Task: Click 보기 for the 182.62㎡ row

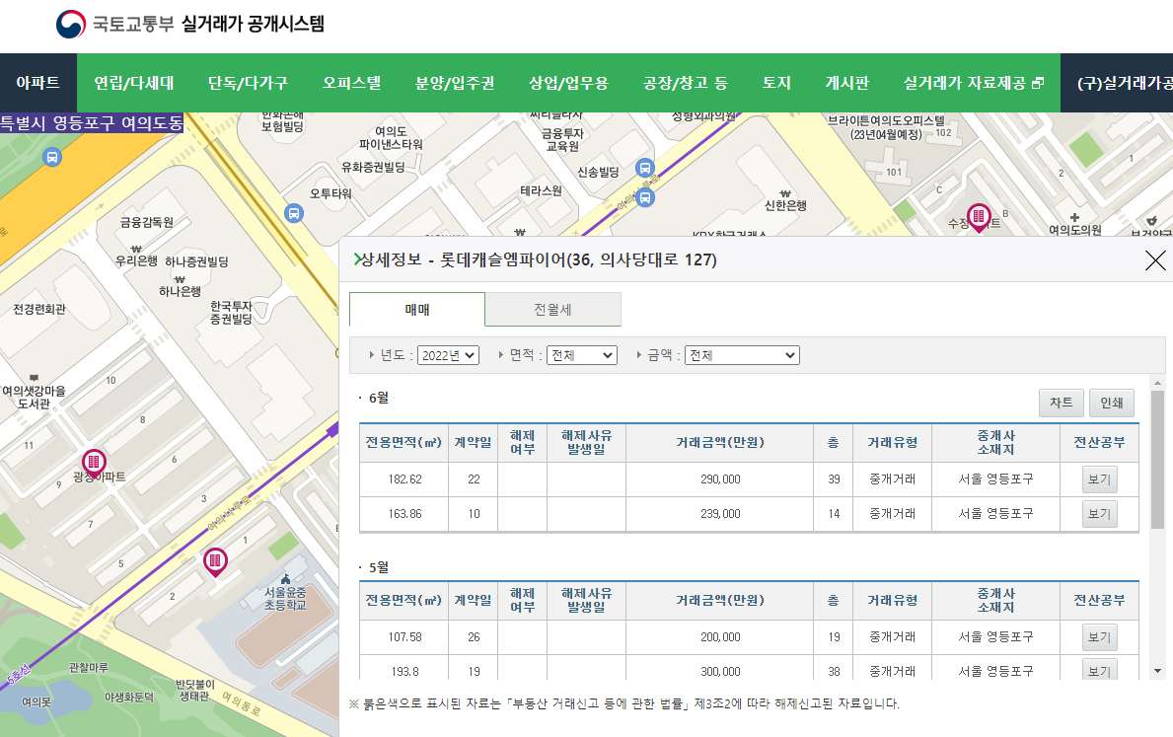Action: pos(1100,479)
